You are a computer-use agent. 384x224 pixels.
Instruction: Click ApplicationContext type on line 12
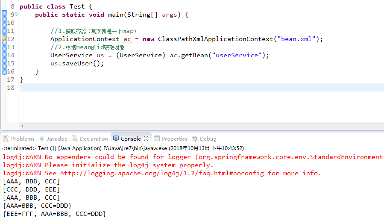point(85,39)
